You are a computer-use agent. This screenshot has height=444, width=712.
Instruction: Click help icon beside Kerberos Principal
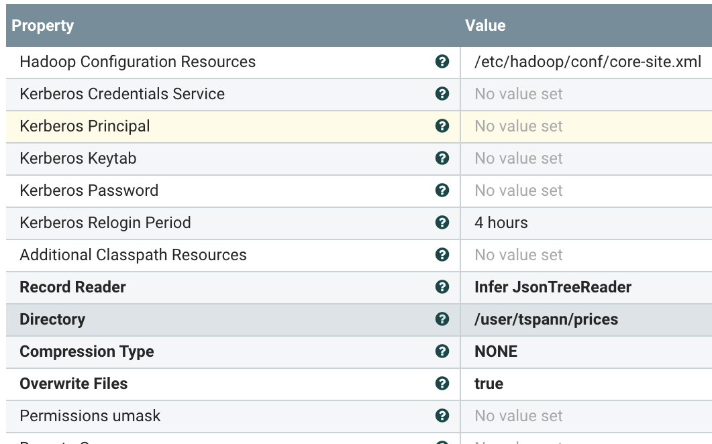[x=442, y=126]
